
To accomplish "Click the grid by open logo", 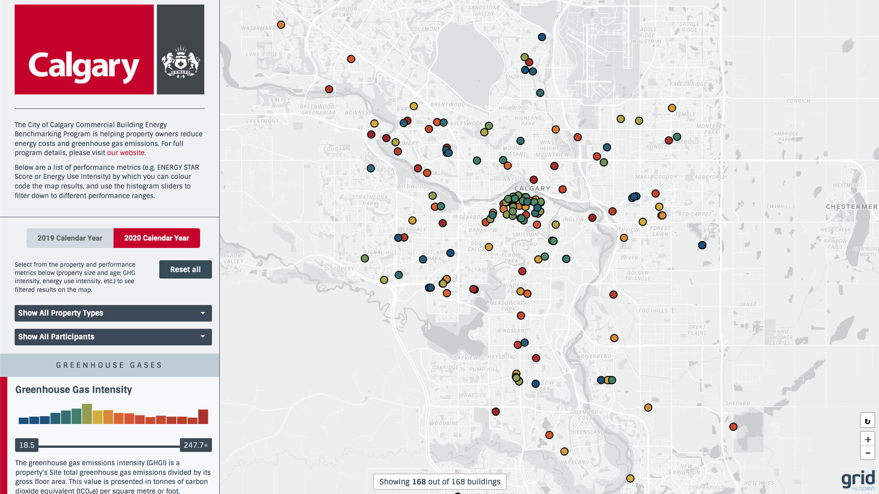I will 857,480.
